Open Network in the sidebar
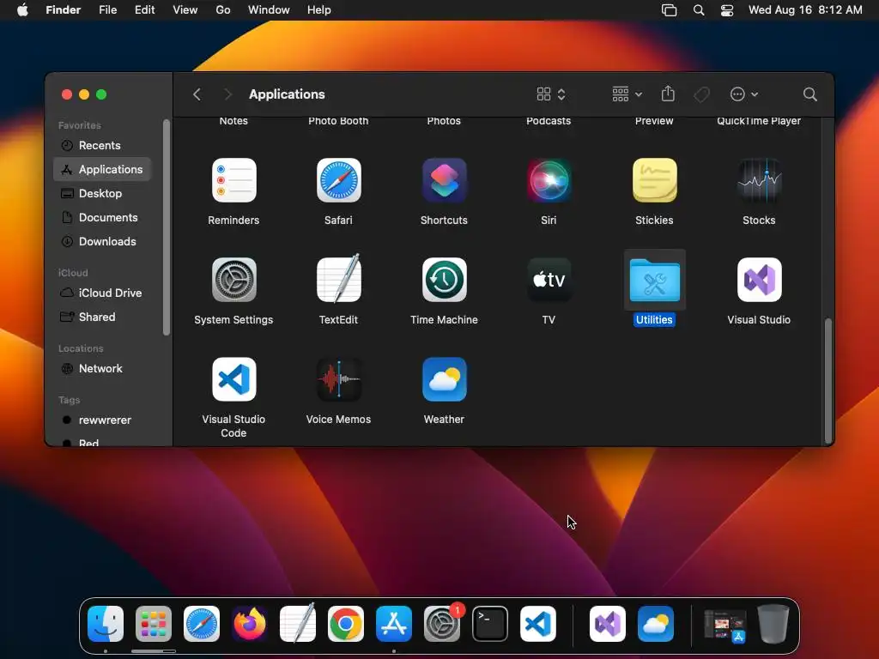The image size is (879, 659). pos(102,369)
